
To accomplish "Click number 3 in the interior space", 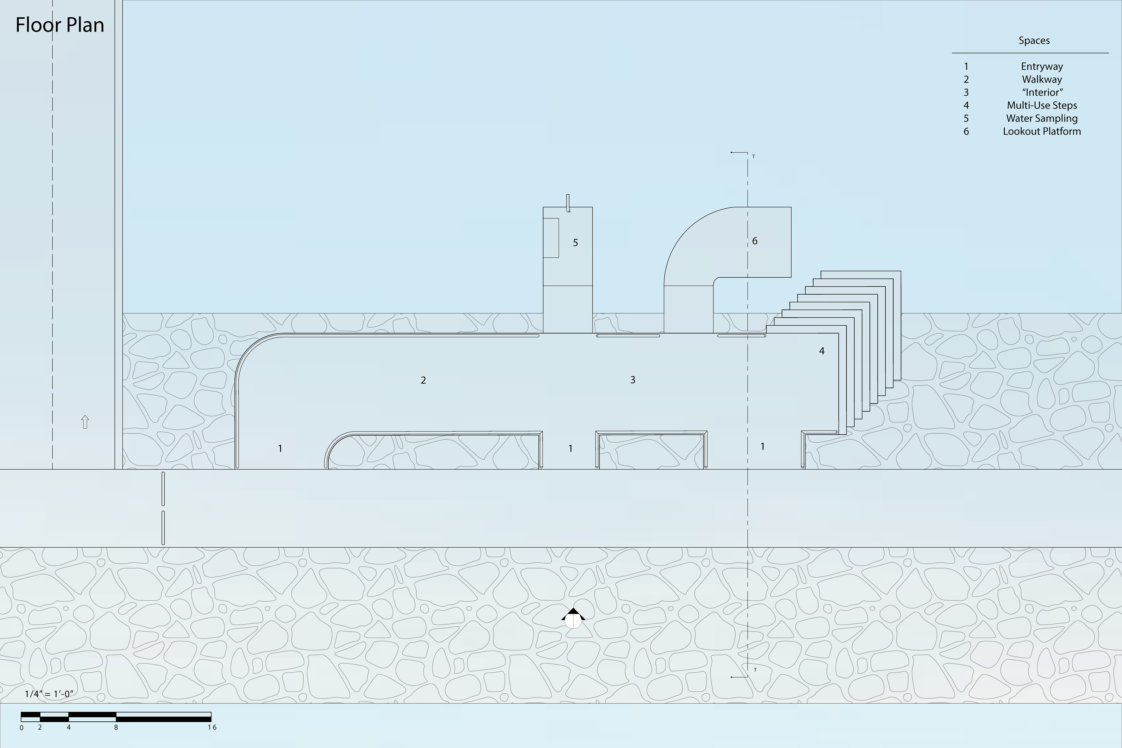I will [x=633, y=380].
